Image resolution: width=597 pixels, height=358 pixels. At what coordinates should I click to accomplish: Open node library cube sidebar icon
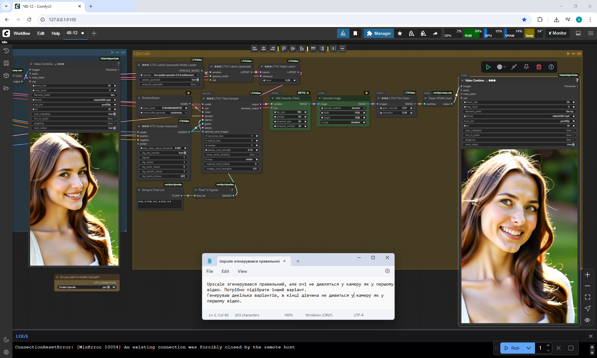coord(6,76)
